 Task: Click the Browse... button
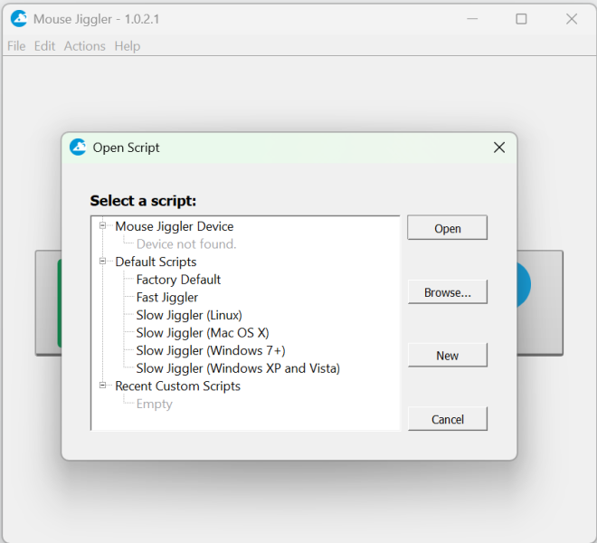pyautogui.click(x=447, y=292)
